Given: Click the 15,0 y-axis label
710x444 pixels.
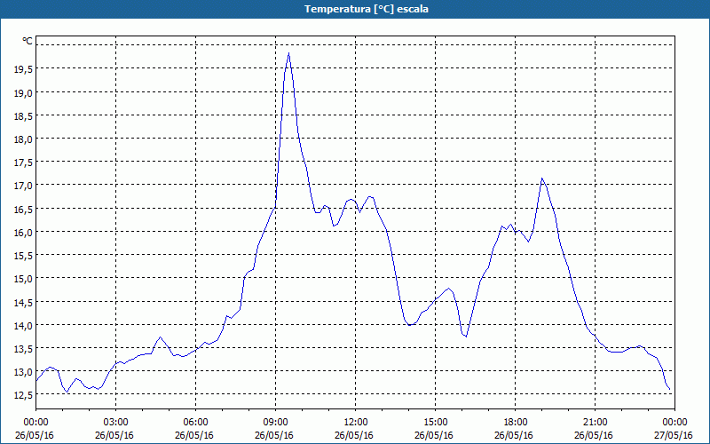Looking at the screenshot, I should pyautogui.click(x=23, y=279).
